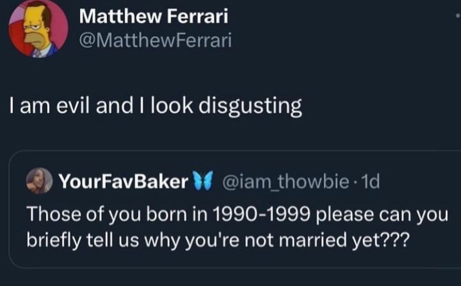Click the more options dot at top right

pos(458,14)
